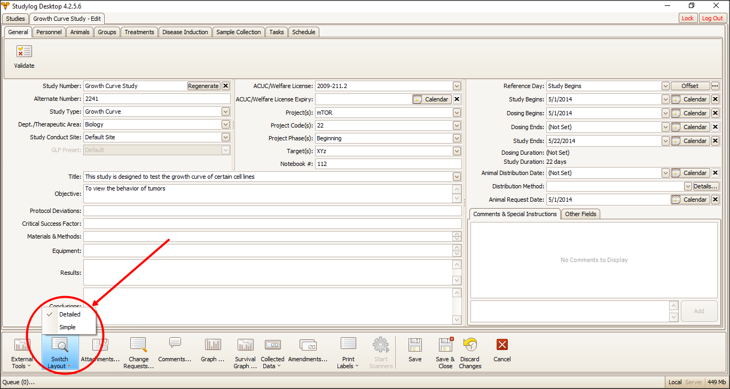Expand the Project Phase(s) dropdown
Image resolution: width=730 pixels, height=389 pixels.
pos(457,138)
